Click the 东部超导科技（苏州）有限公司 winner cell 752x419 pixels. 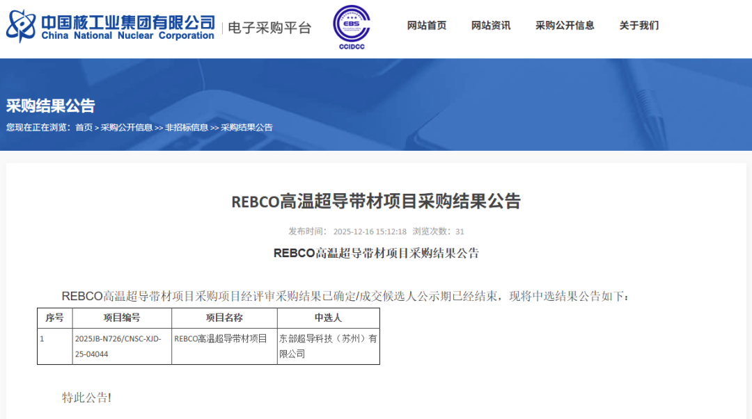329,346
